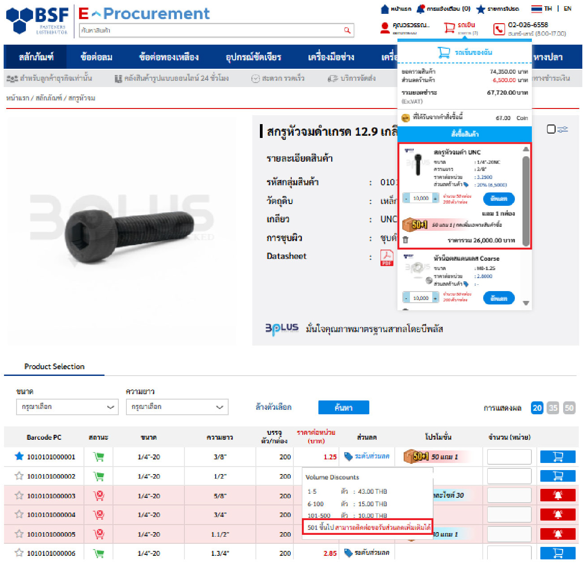This screenshot has width=585, height=571.
Task: Switch language to EN
Action: pos(568,8)
